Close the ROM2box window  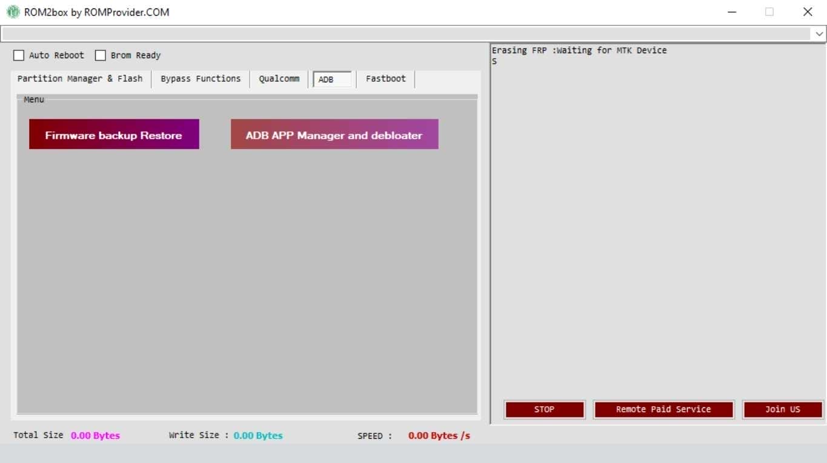[x=808, y=11]
